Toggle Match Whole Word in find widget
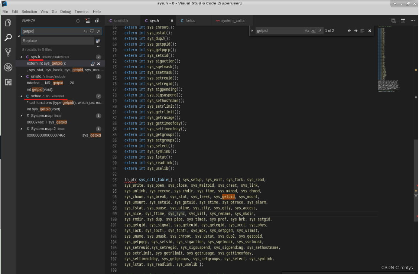This screenshot has height=274, width=419. click(314, 31)
